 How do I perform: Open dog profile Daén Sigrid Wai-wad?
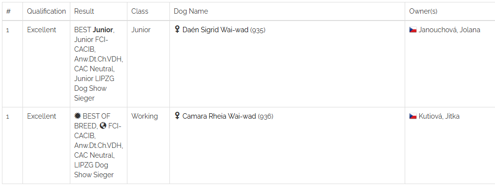coord(215,30)
